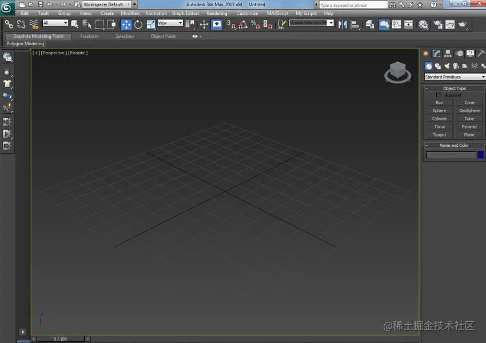Switch to the Modify command panel

[x=436, y=53]
